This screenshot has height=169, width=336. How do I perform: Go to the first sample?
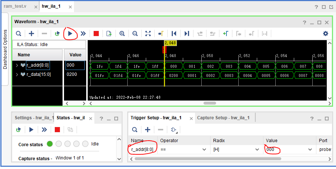coord(174,34)
